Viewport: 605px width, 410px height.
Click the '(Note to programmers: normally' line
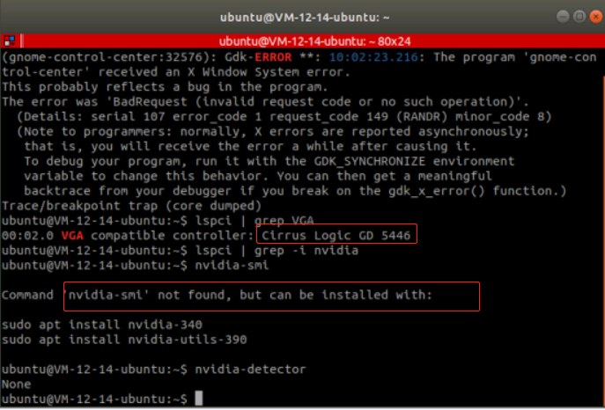pyautogui.click(x=272, y=131)
